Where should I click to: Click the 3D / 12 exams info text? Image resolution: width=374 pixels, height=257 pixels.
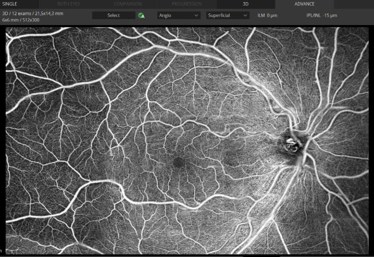[x=33, y=13]
